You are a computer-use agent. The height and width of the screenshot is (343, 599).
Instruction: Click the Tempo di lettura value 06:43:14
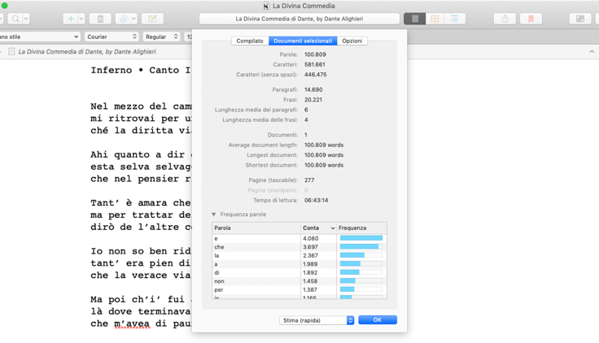316,200
